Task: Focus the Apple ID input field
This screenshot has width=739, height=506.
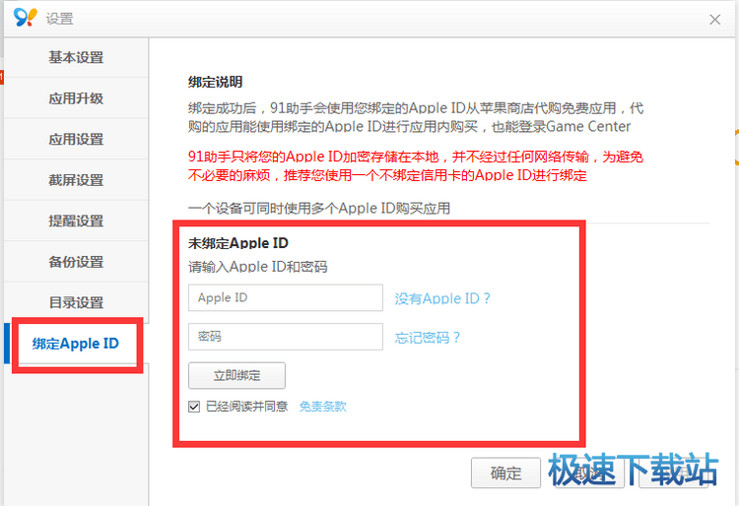Action: (285, 297)
